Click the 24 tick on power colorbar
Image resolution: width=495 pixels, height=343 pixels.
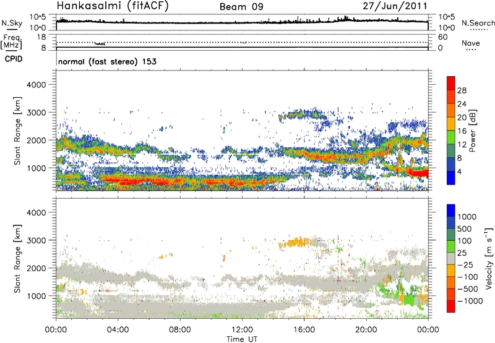462,104
